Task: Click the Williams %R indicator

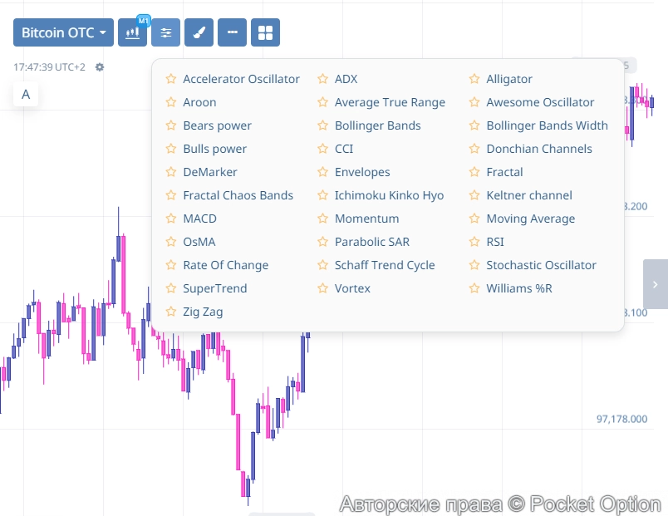Action: (518, 288)
